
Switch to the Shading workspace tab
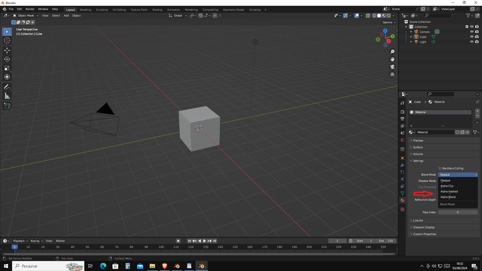pyautogui.click(x=157, y=10)
